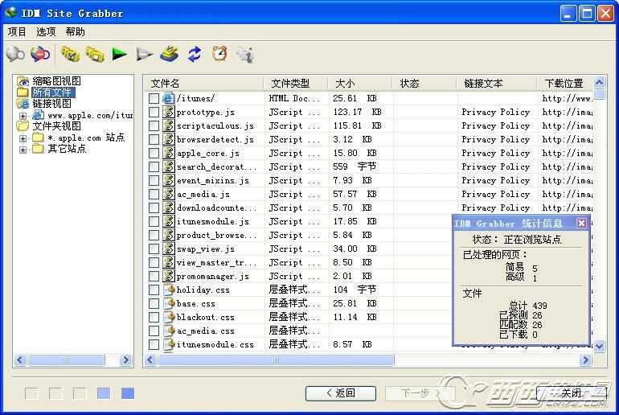Click the promomanager.js file icon
The height and width of the screenshot is (415, 619).
(169, 276)
